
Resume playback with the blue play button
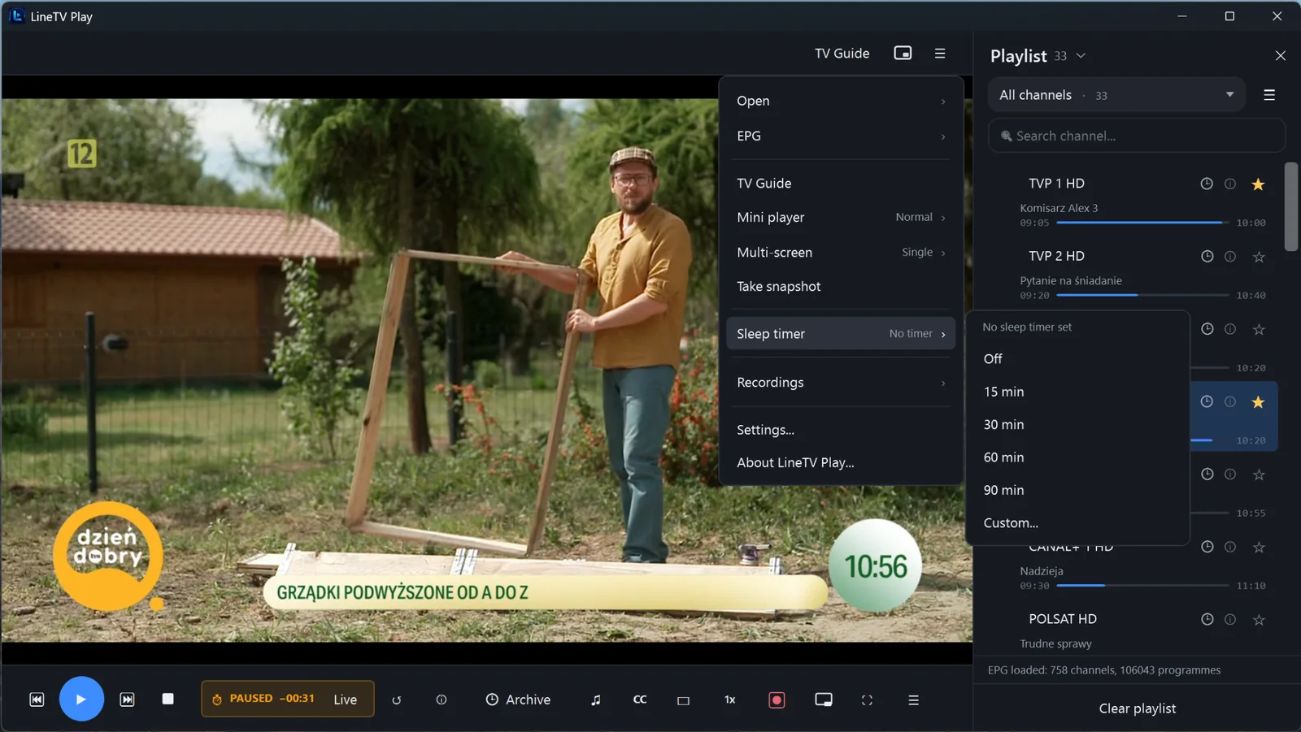[81, 699]
